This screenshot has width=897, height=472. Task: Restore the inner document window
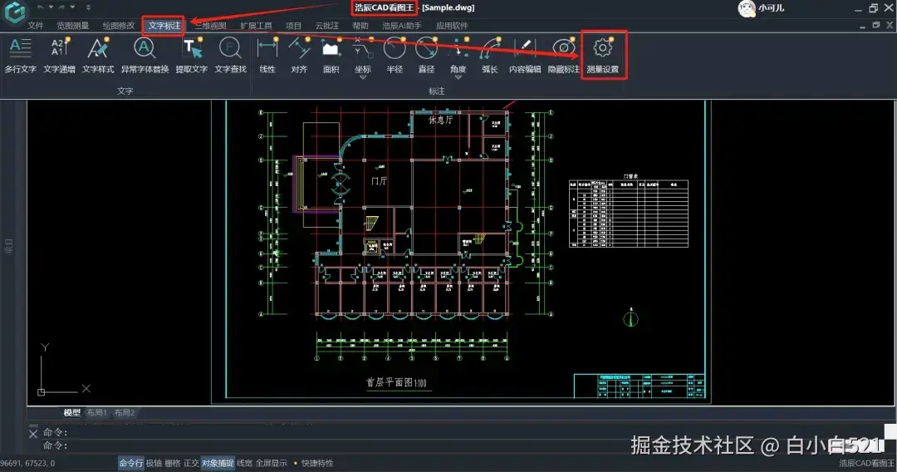pyautogui.click(x=876, y=25)
